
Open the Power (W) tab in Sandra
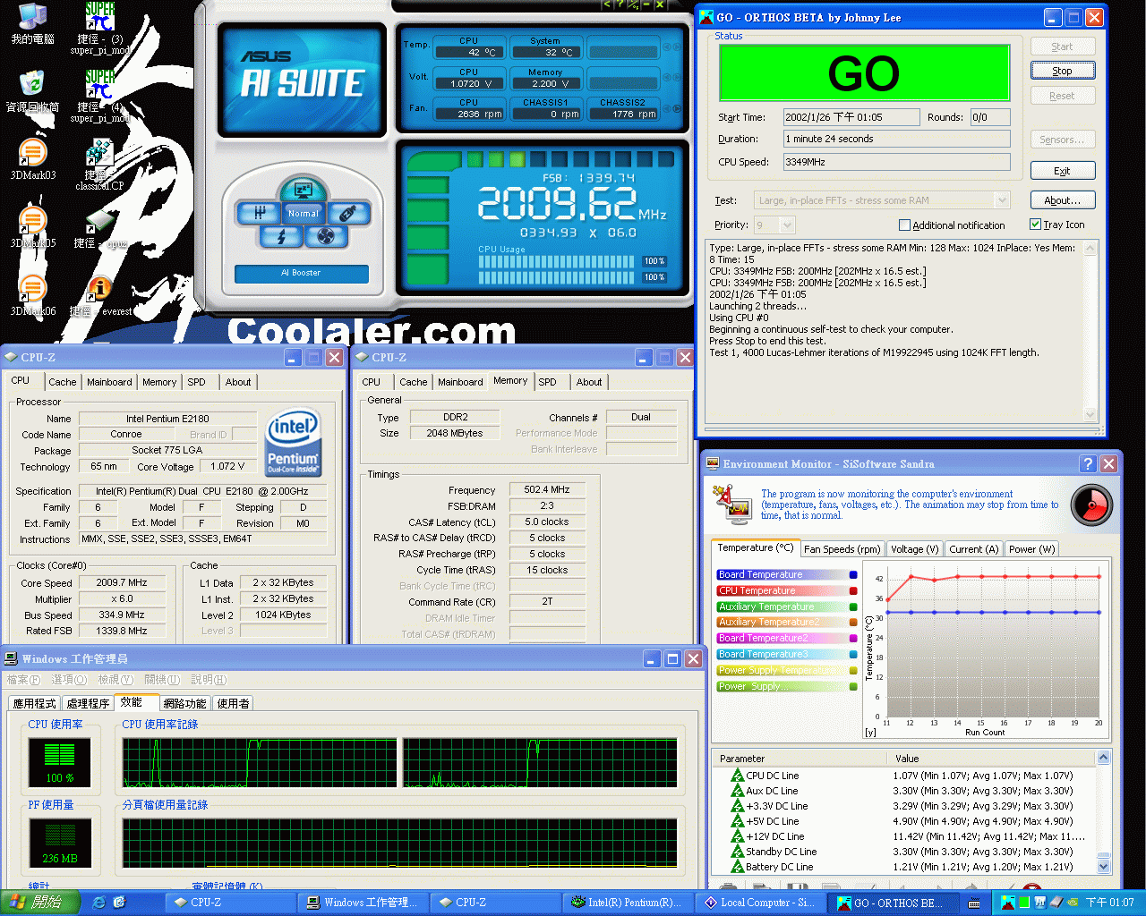[1032, 549]
